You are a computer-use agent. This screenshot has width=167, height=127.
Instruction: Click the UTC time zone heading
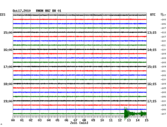[153, 15]
